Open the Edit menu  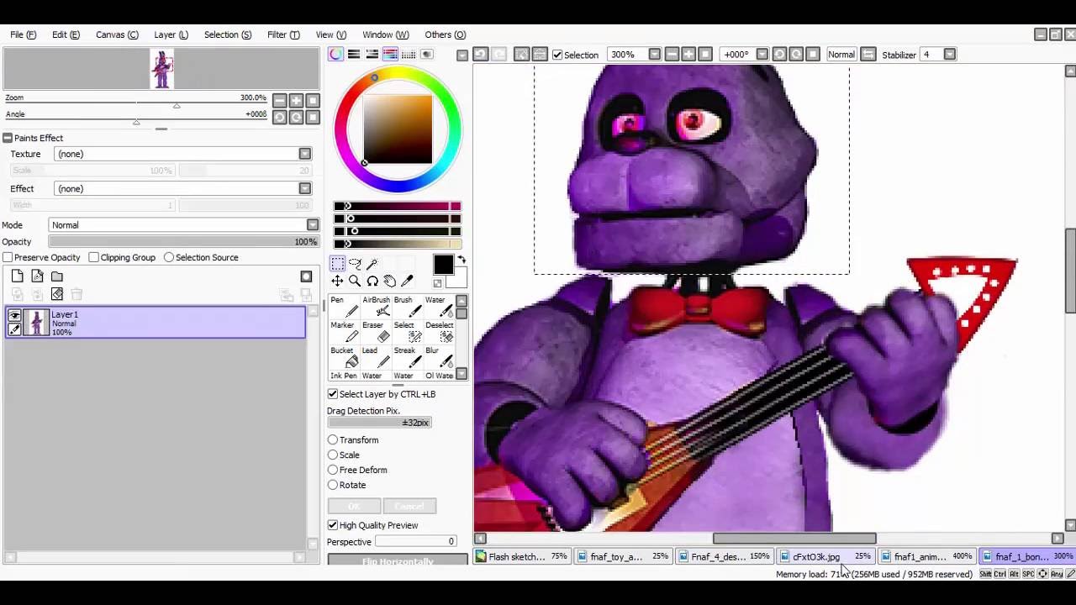click(x=66, y=34)
